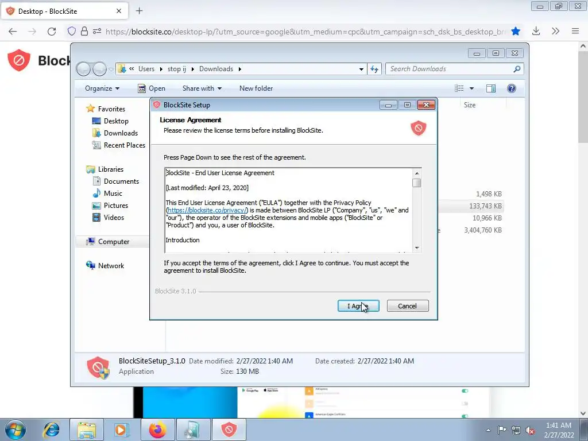The width and height of the screenshot is (588, 441).
Task: Select the Desktop - BlockSite browser tab
Action: point(64,11)
